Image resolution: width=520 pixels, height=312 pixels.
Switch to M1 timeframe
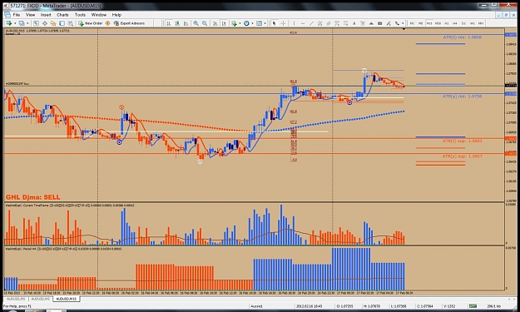pyautogui.click(x=412, y=23)
